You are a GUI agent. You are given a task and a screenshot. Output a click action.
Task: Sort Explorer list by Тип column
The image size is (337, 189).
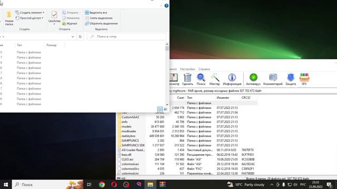[30, 45]
